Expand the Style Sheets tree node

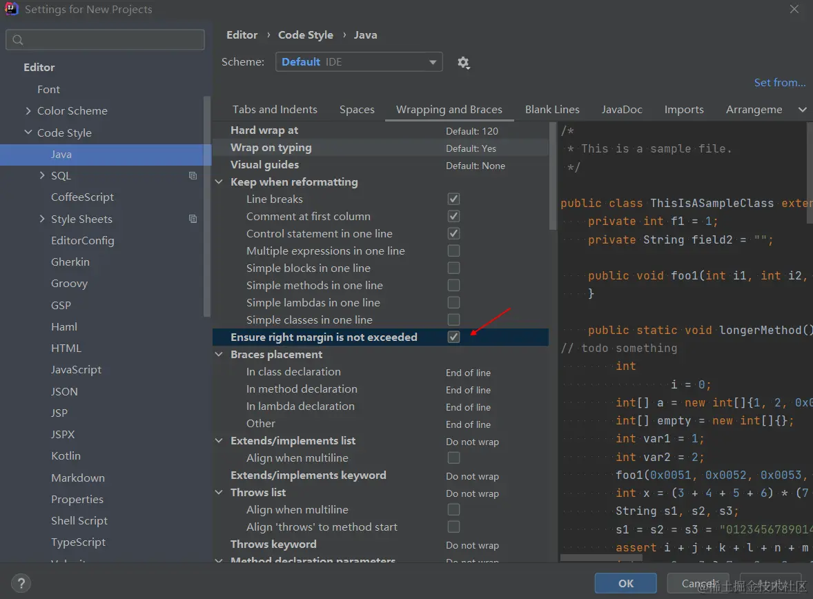pyautogui.click(x=42, y=219)
